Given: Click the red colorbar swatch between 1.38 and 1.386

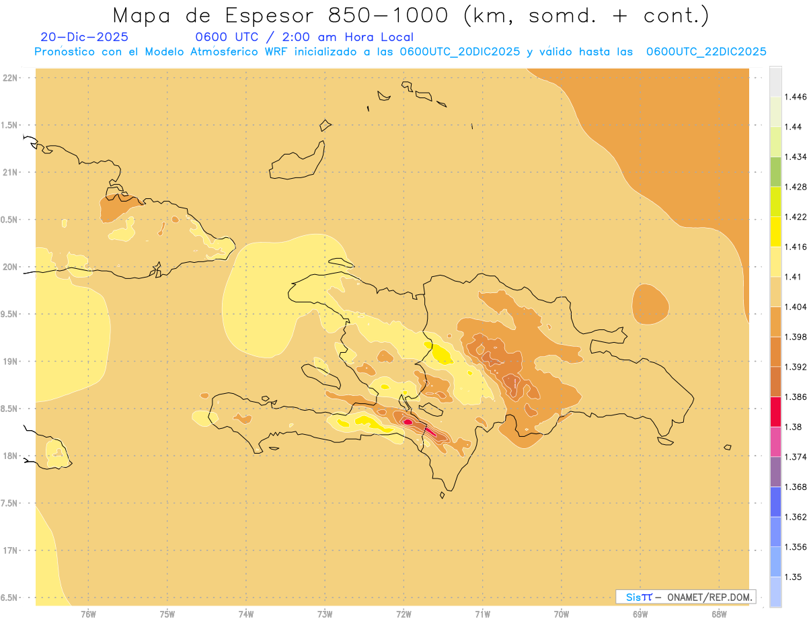Looking at the screenshot, I should tap(775, 411).
